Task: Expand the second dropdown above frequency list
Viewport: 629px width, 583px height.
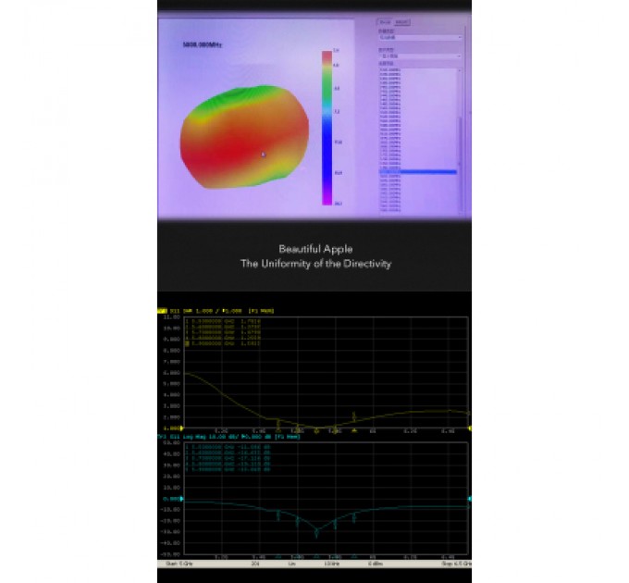Action: (x=419, y=56)
